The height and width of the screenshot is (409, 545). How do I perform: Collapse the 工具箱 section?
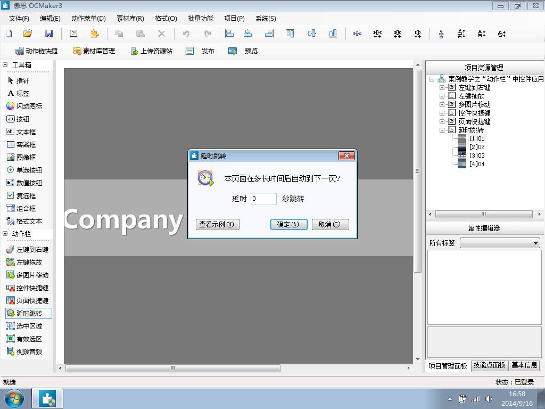(x=5, y=64)
